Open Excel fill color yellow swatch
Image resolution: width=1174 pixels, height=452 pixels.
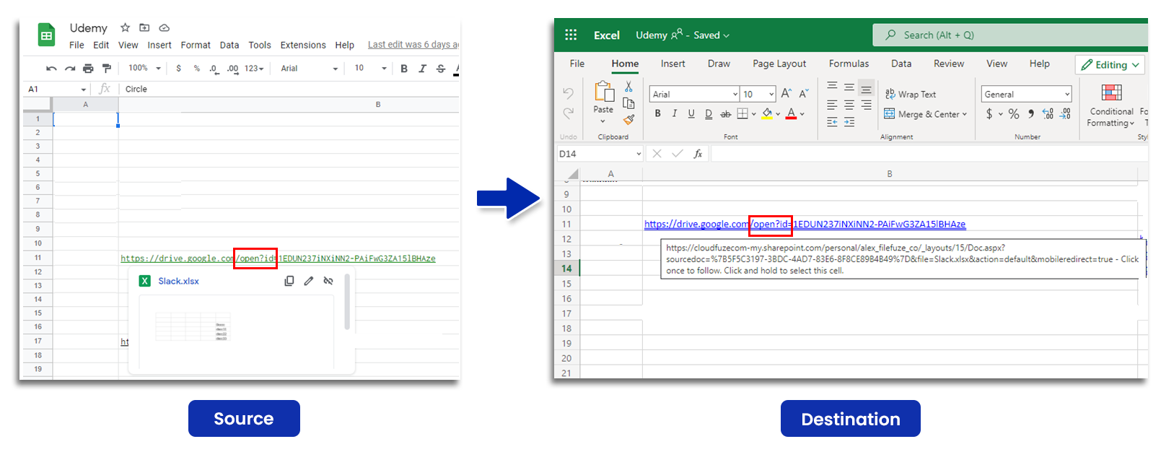(x=767, y=114)
